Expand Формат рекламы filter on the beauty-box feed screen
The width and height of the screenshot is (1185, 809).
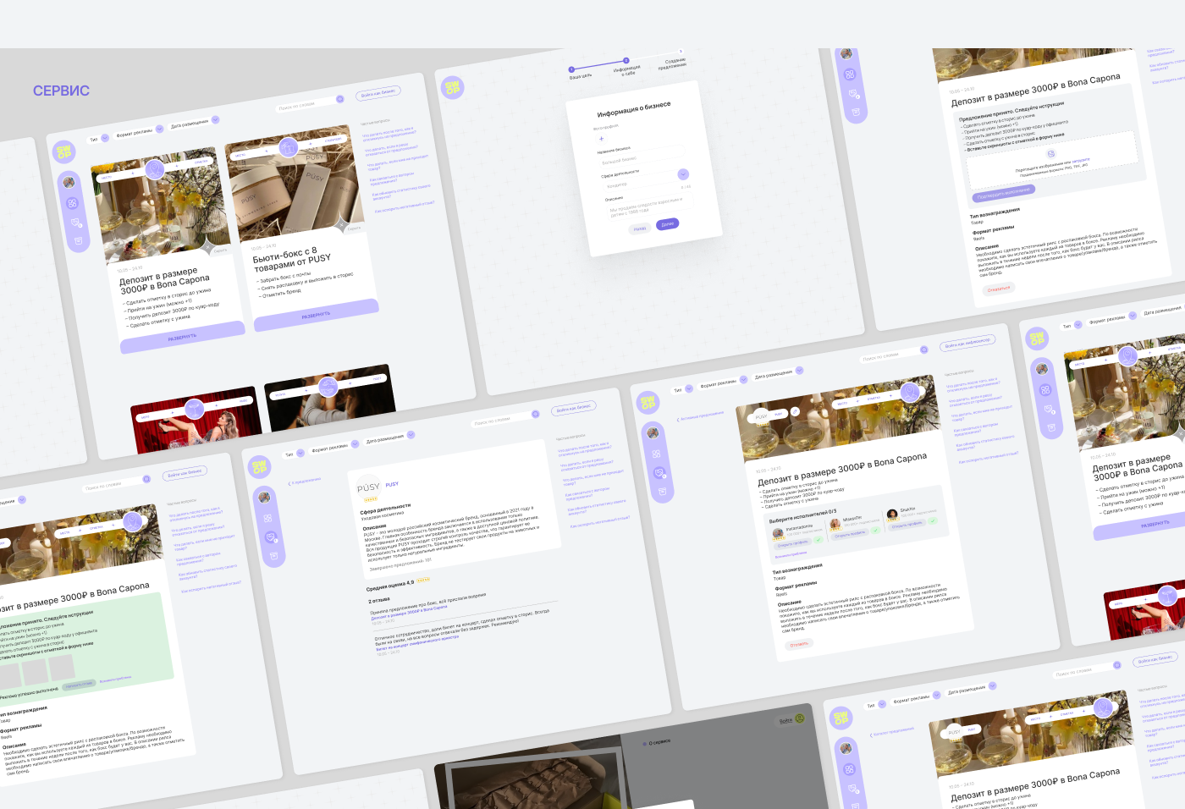pos(159,129)
